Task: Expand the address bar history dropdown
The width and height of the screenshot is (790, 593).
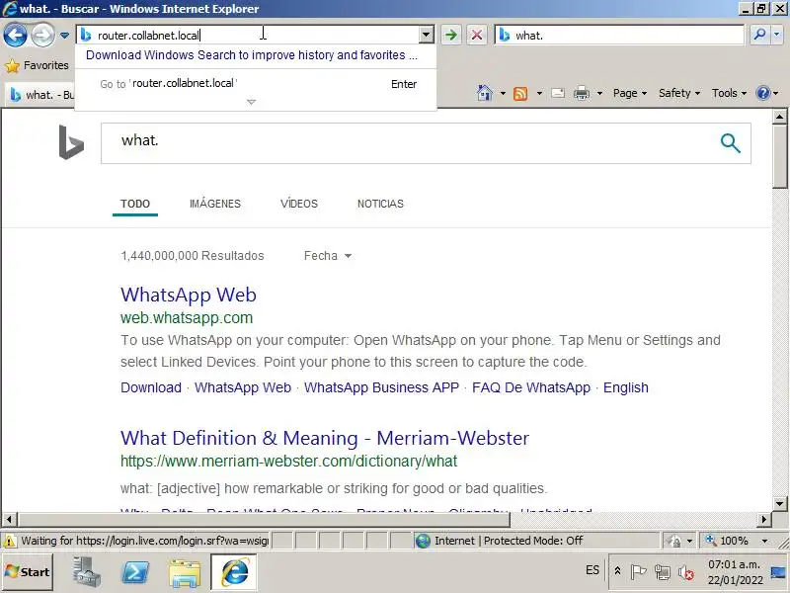Action: (427, 35)
